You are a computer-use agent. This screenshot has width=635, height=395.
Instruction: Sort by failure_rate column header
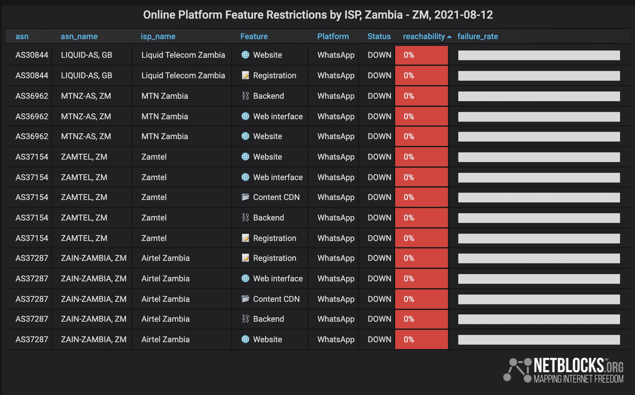[477, 36]
